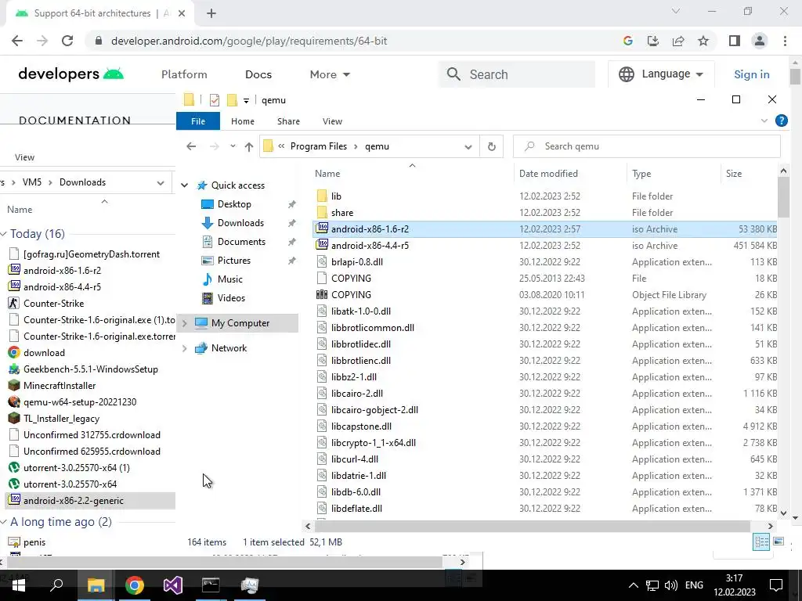
Task: Expand the ribbon chevron in qemu window
Action: (x=764, y=121)
